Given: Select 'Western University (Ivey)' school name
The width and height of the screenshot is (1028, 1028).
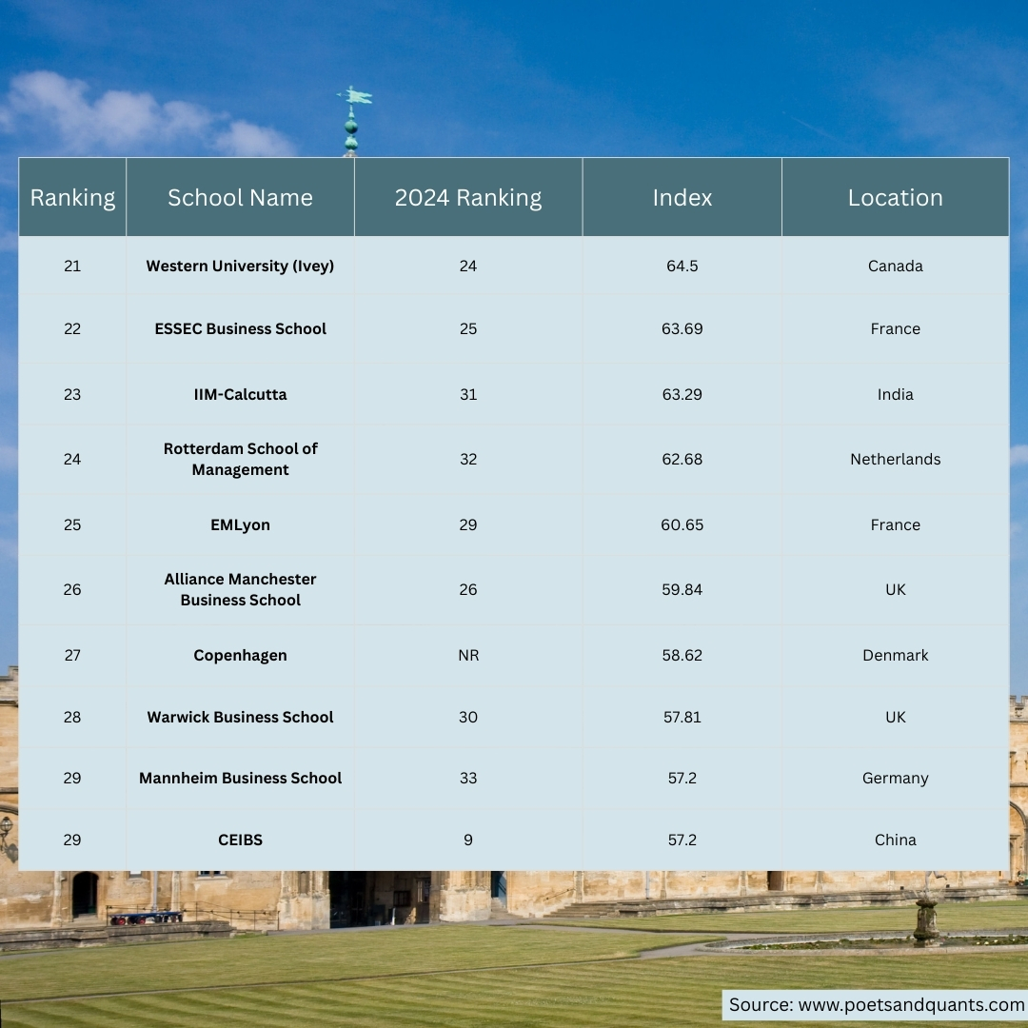Looking at the screenshot, I should [240, 267].
